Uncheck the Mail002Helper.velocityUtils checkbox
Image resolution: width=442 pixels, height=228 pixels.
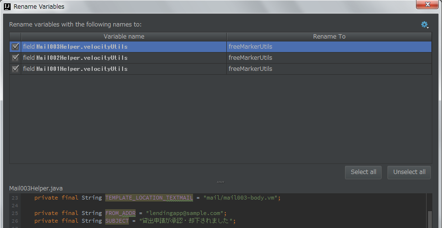pyautogui.click(x=15, y=58)
